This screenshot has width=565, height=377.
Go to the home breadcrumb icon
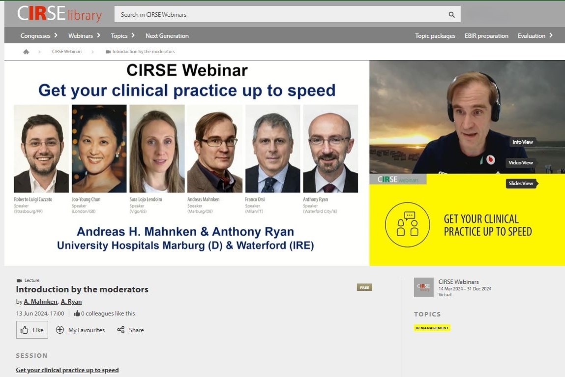(26, 52)
